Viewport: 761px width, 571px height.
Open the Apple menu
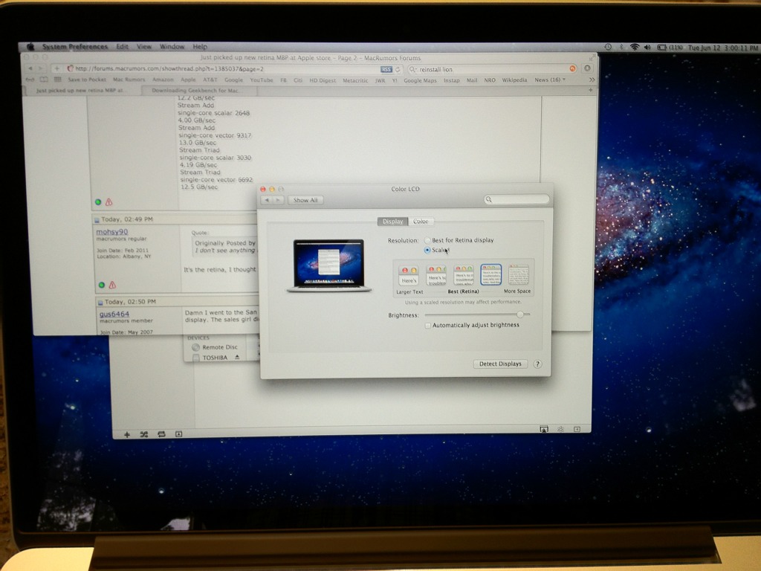point(30,47)
